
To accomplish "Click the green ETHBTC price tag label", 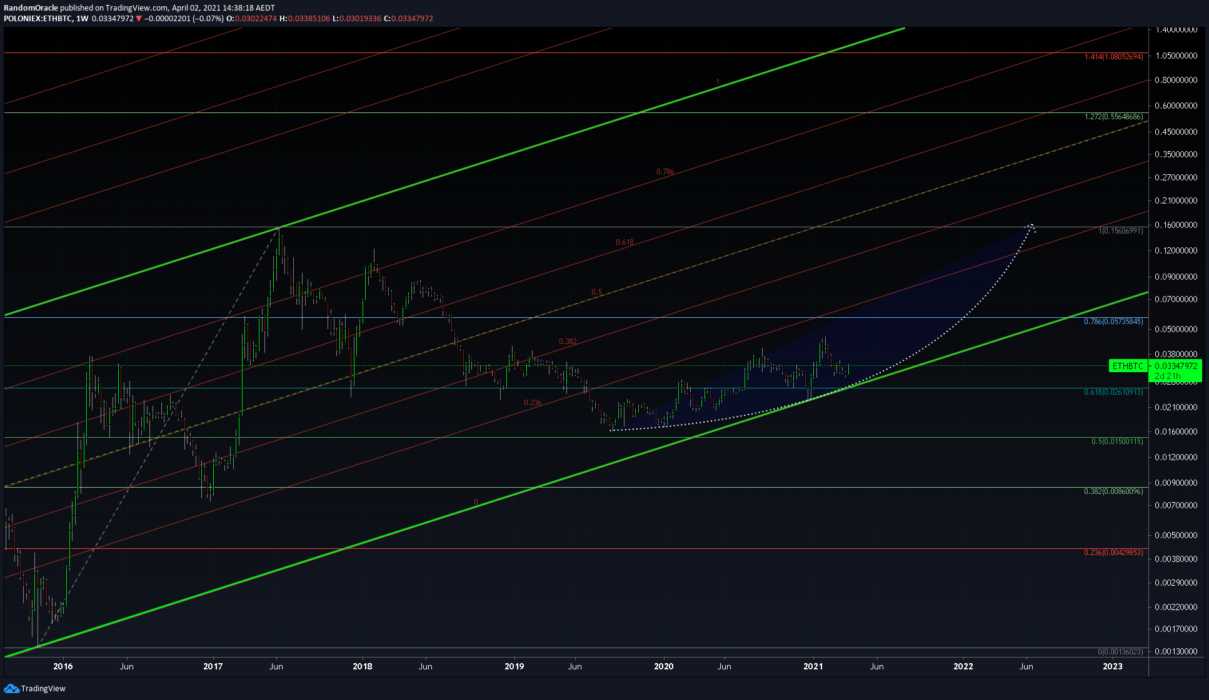I will point(1128,366).
